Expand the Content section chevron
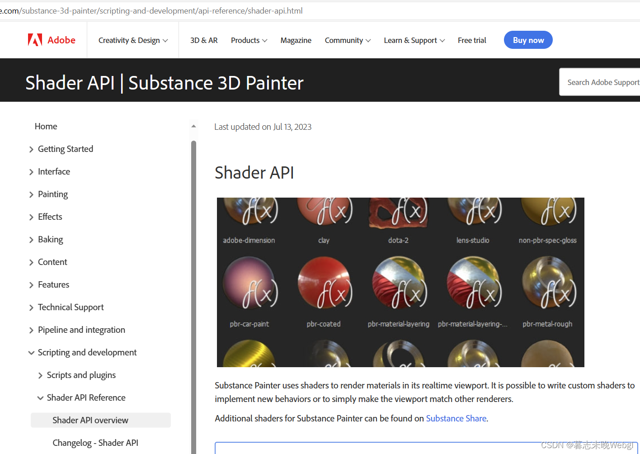 point(31,262)
